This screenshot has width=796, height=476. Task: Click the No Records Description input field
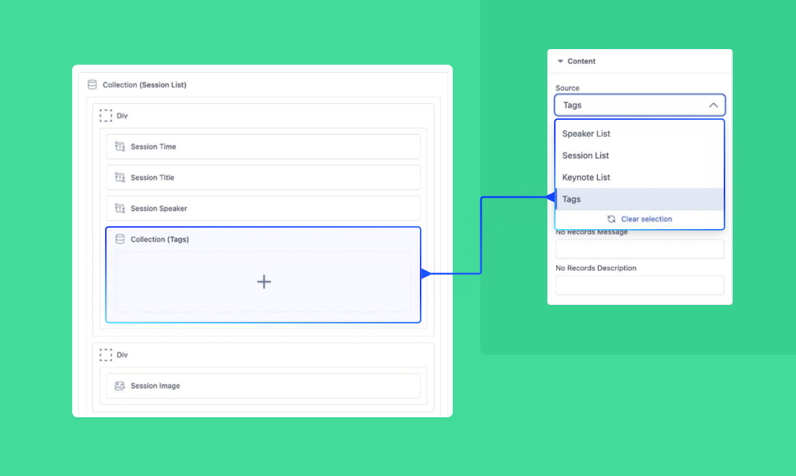[640, 285]
